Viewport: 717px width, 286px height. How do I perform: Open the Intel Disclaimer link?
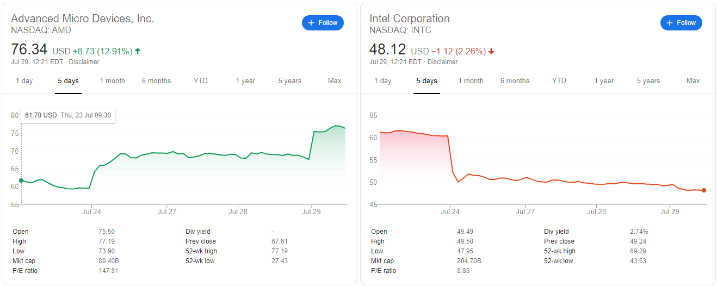point(443,62)
